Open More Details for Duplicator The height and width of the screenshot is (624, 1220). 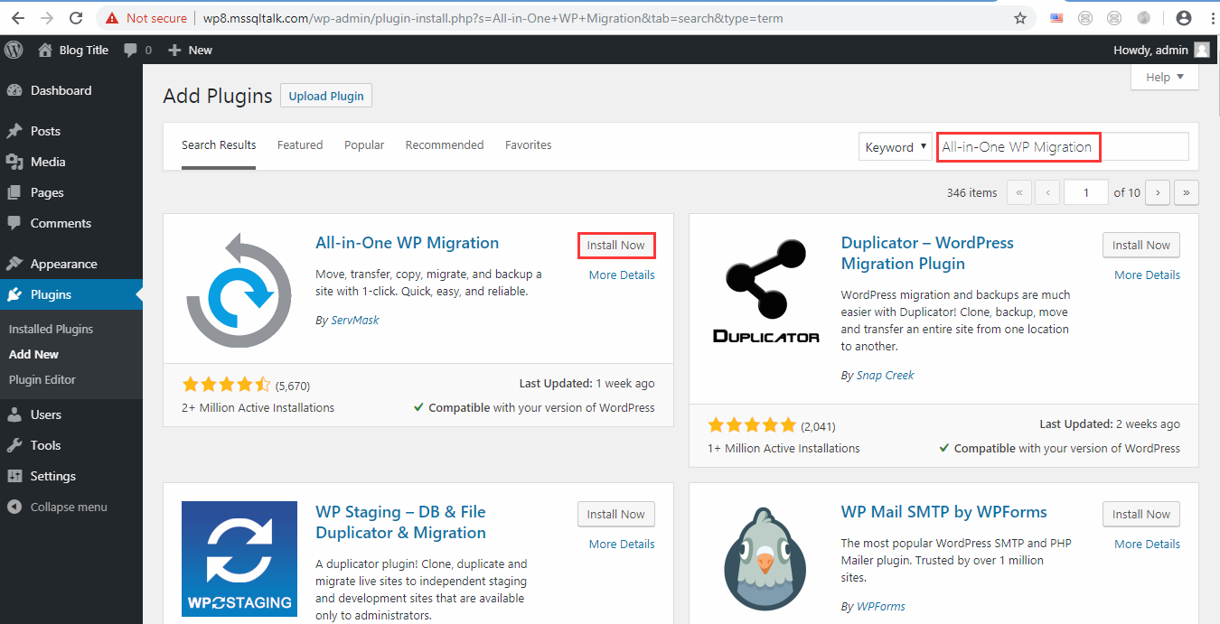tap(1147, 275)
